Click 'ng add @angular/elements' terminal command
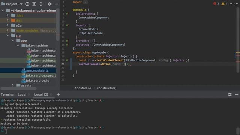 point(23,104)
